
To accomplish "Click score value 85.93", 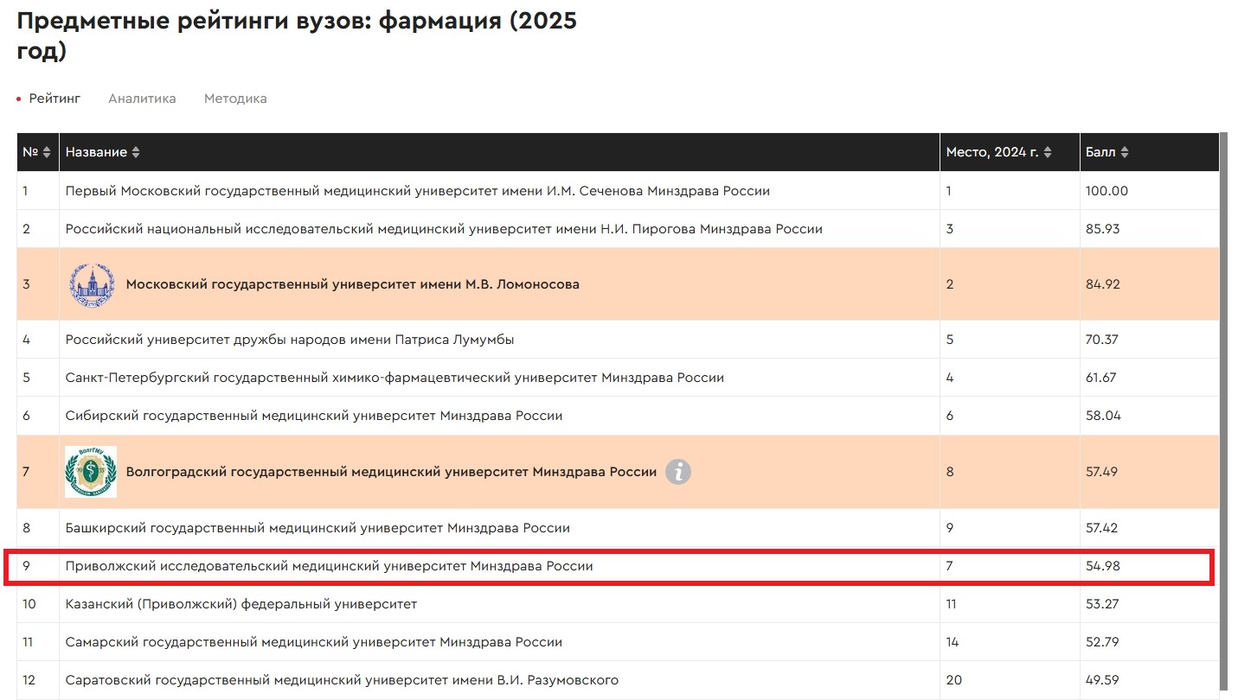I will pos(1103,229).
